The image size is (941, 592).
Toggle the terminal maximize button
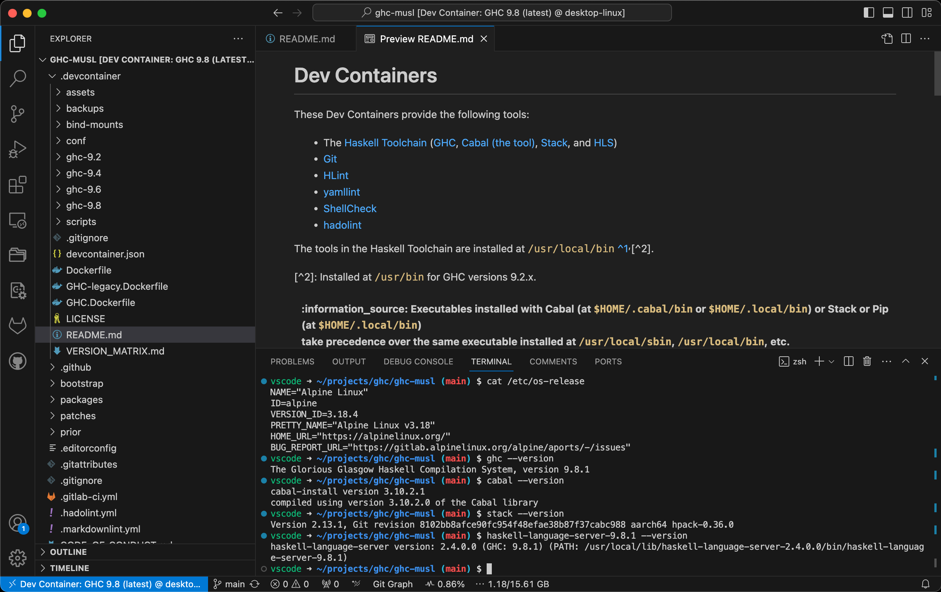coord(906,361)
